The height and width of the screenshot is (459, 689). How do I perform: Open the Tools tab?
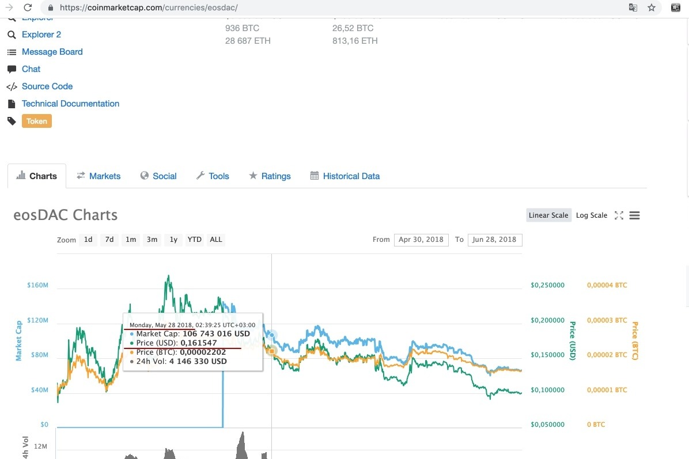[213, 176]
